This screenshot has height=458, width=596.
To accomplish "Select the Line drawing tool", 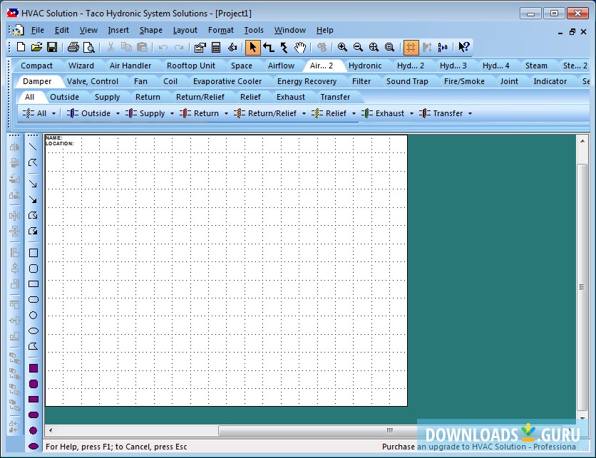I will click(33, 147).
